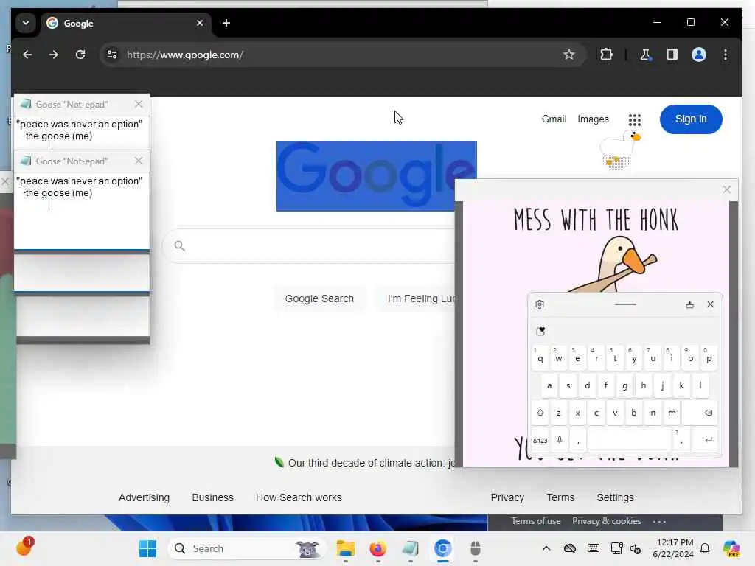Open the emoji and clipboard panel

(x=540, y=331)
